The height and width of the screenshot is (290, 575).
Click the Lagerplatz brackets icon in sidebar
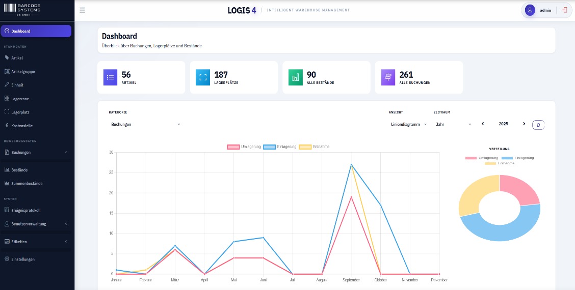tap(7, 112)
